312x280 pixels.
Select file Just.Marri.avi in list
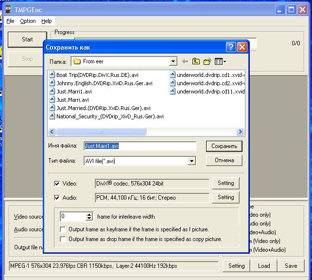(x=72, y=100)
